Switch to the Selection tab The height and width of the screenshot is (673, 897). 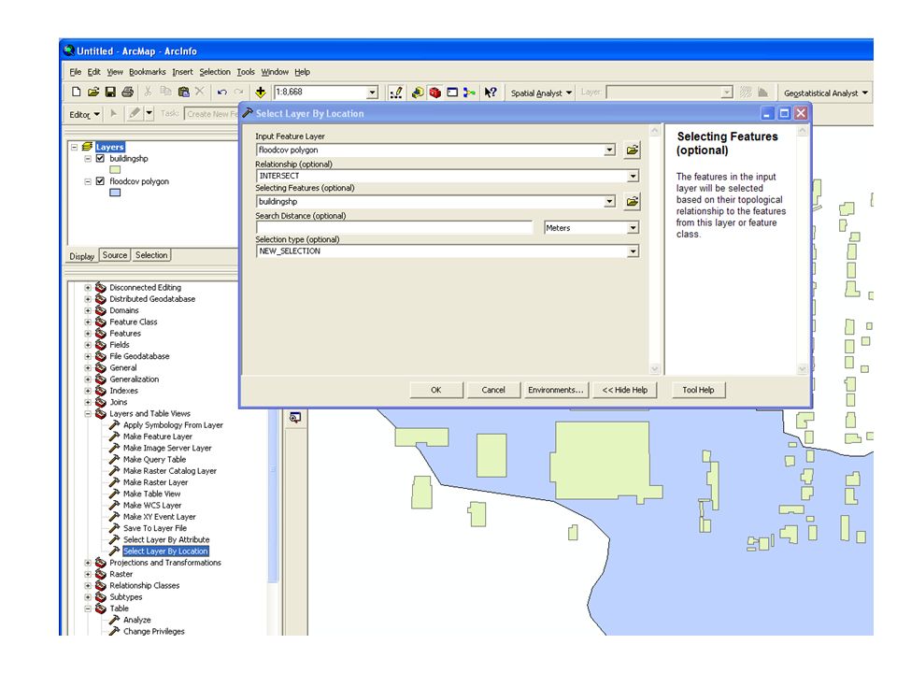(151, 255)
